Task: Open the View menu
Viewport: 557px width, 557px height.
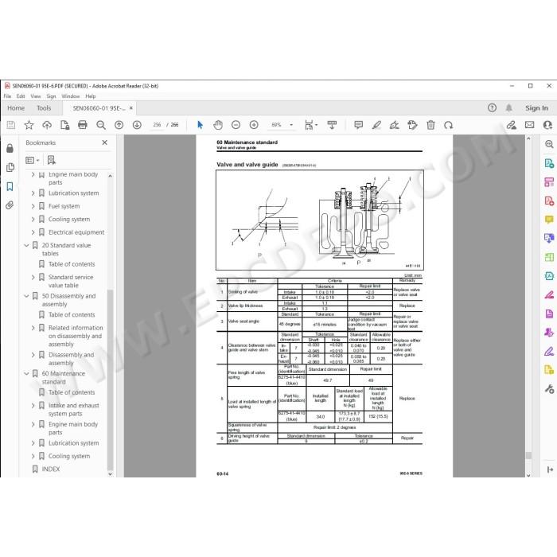Action: click(36, 96)
